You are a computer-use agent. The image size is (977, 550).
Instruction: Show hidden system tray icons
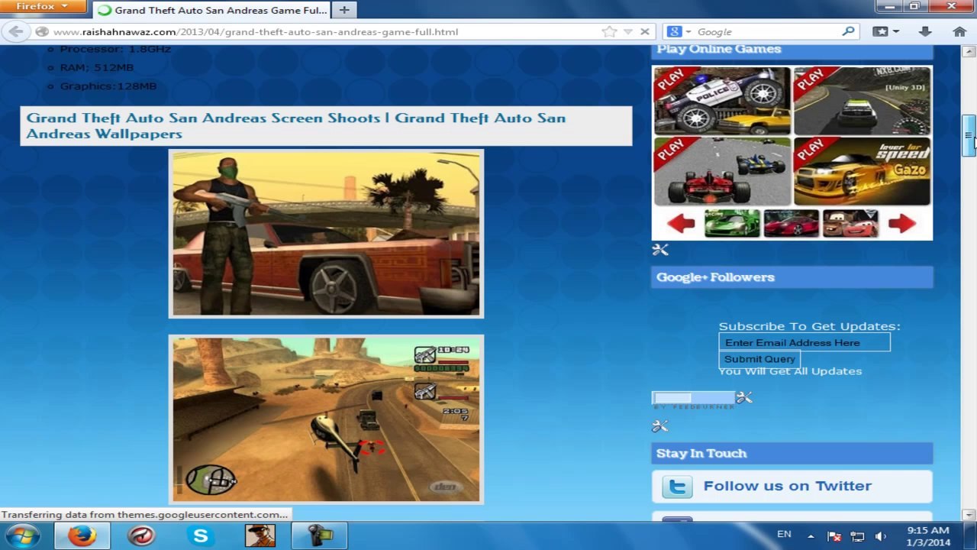pyautogui.click(x=811, y=536)
